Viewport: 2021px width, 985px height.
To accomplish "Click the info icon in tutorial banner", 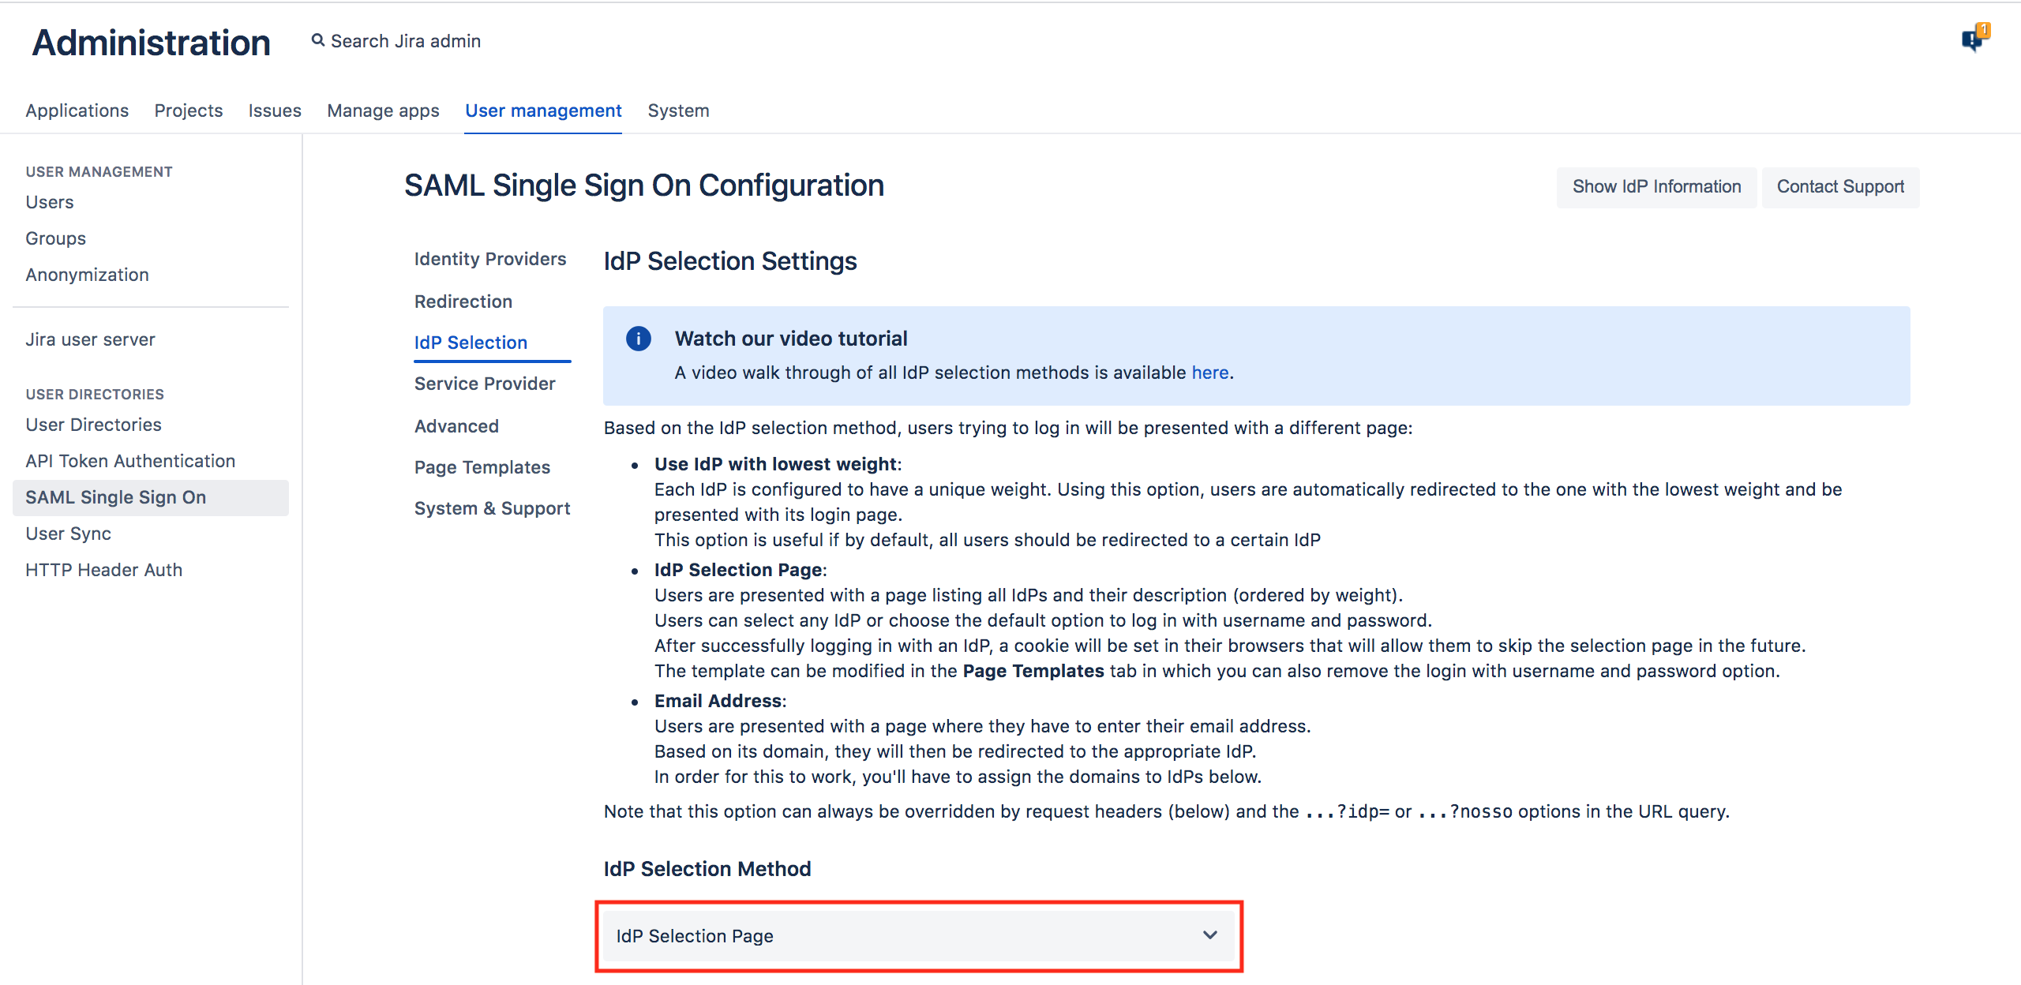I will click(x=638, y=339).
